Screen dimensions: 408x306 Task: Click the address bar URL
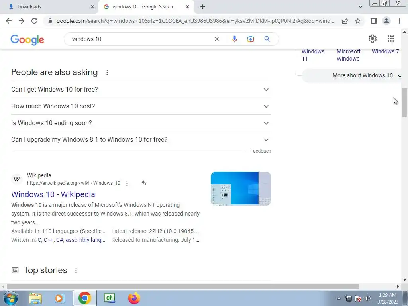(195, 21)
